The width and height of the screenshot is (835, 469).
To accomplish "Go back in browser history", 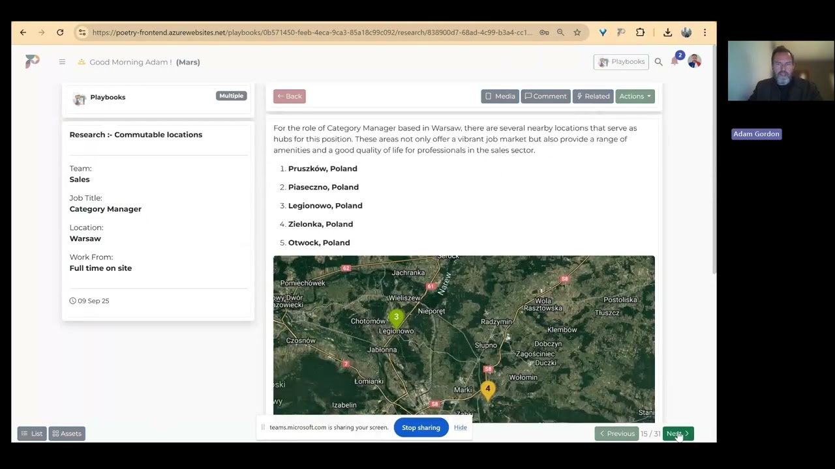I will click(x=23, y=32).
